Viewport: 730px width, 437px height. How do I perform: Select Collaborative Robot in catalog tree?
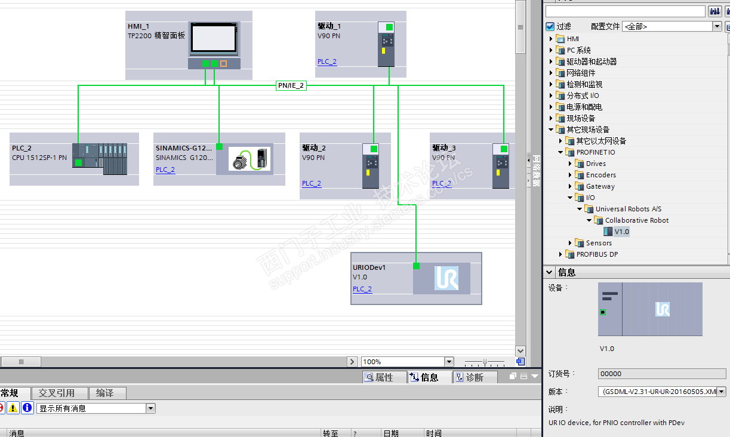637,220
